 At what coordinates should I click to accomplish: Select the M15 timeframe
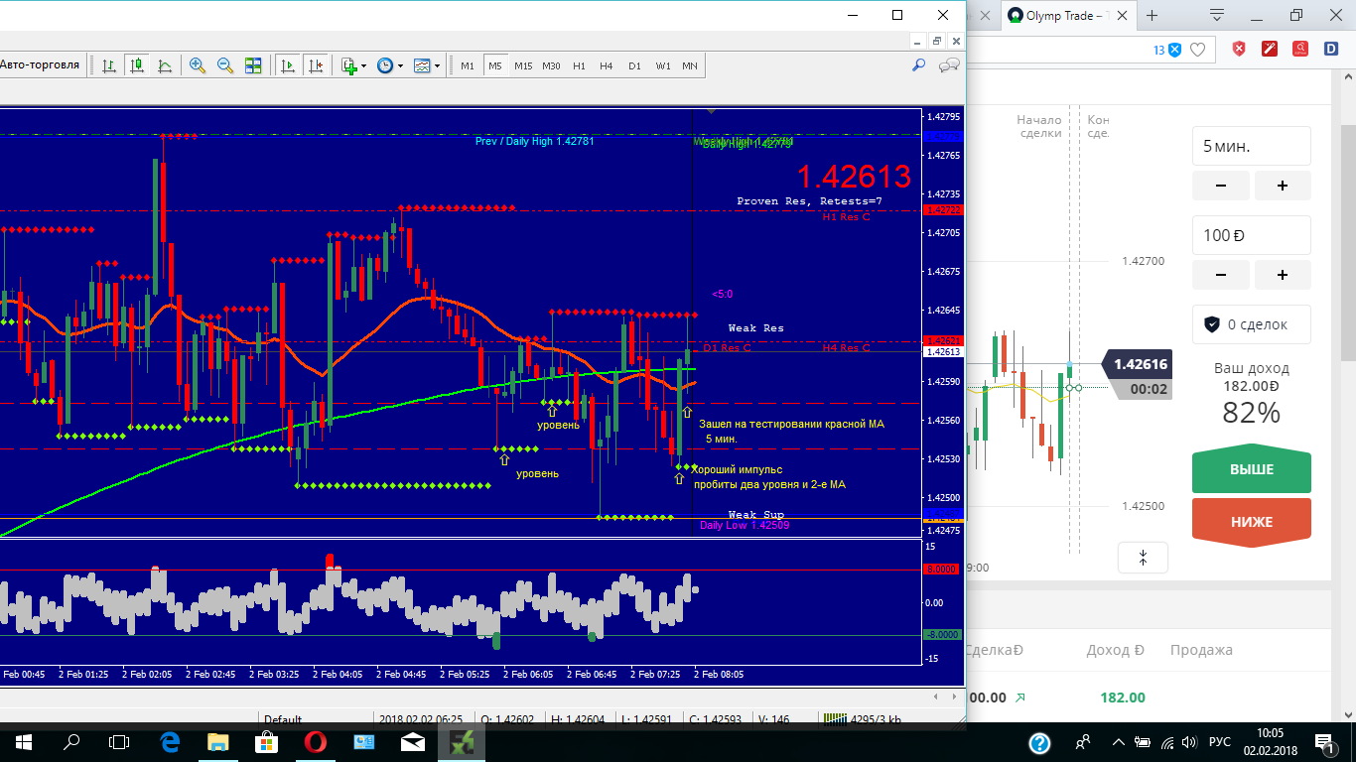click(522, 65)
